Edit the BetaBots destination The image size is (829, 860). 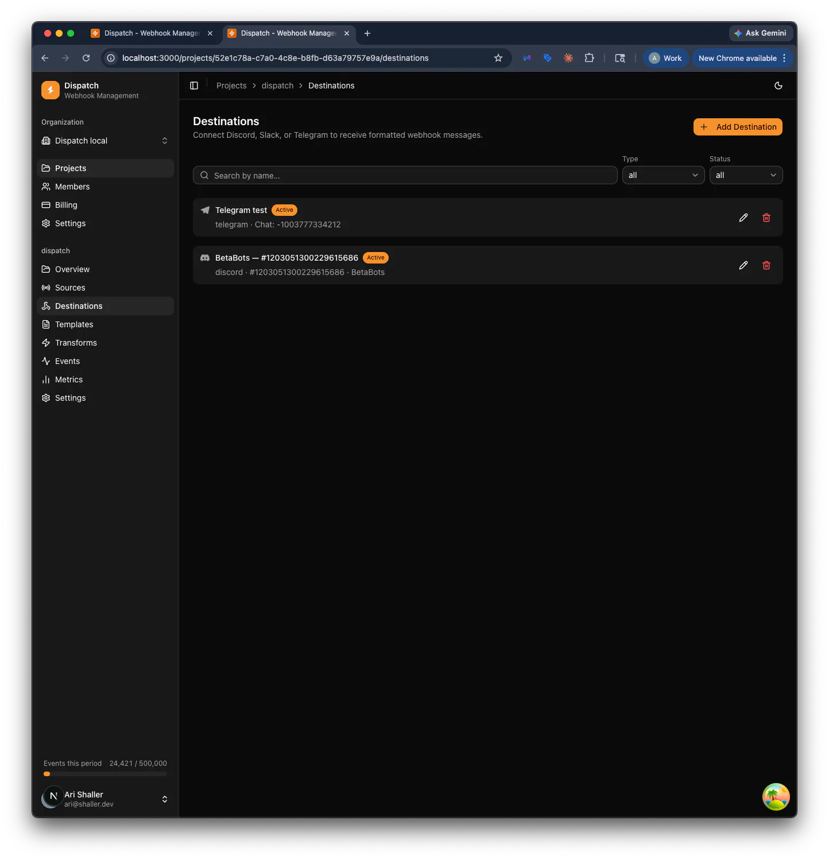click(x=743, y=265)
